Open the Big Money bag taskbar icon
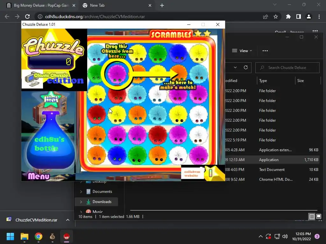This screenshot has width=326, height=244. pos(53,236)
